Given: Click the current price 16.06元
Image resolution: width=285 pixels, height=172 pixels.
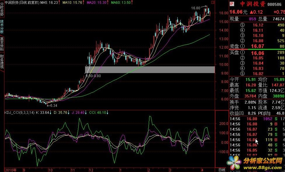Looking at the screenshot, I should click(239, 12).
